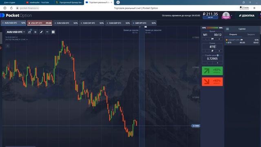Click the trades panel list icon
The height and width of the screenshot is (147, 261).
(x=227, y=29)
